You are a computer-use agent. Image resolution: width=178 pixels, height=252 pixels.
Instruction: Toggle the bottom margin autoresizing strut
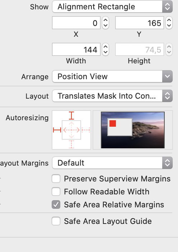coord(71,144)
